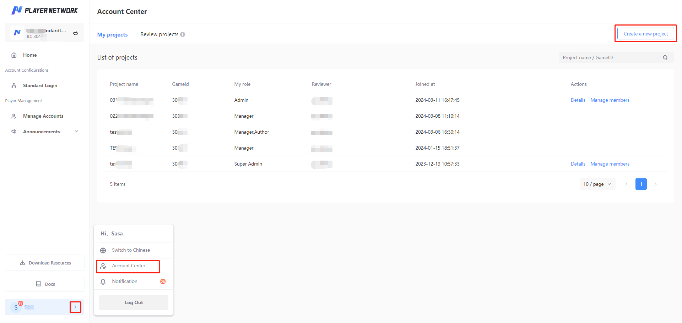Click Manage members for the Admin project
The image size is (682, 323).
coord(610,100)
